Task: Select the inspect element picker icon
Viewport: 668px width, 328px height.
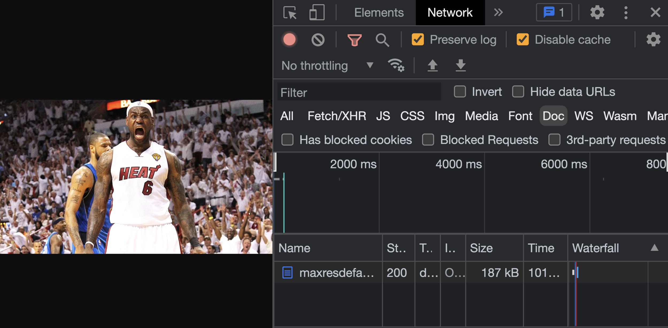Action: coord(290,13)
